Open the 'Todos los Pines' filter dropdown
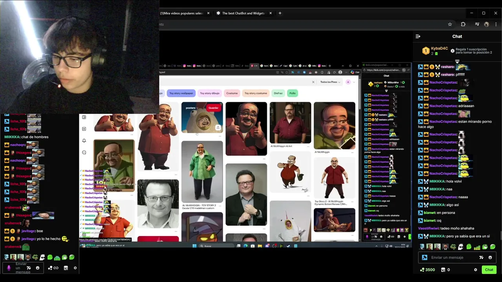This screenshot has height=282, width=502. [x=330, y=82]
